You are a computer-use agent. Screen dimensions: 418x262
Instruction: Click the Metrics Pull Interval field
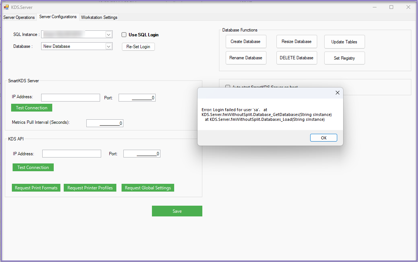coord(105,123)
